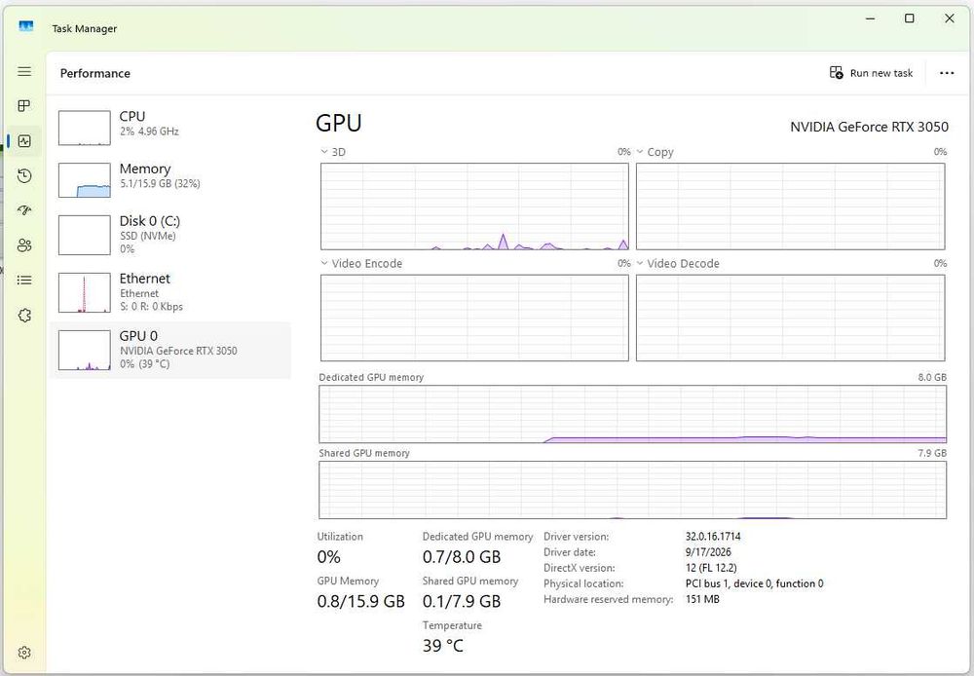Click the Task Manager title bar app icon

(26, 26)
